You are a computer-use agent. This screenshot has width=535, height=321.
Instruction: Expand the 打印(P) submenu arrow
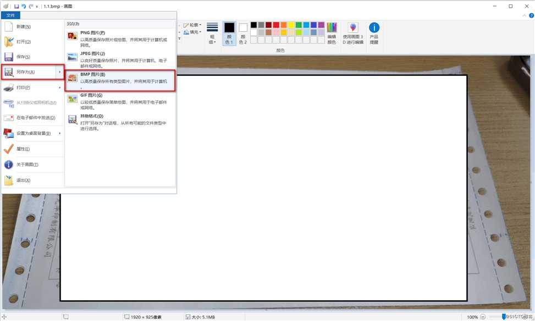60,87
